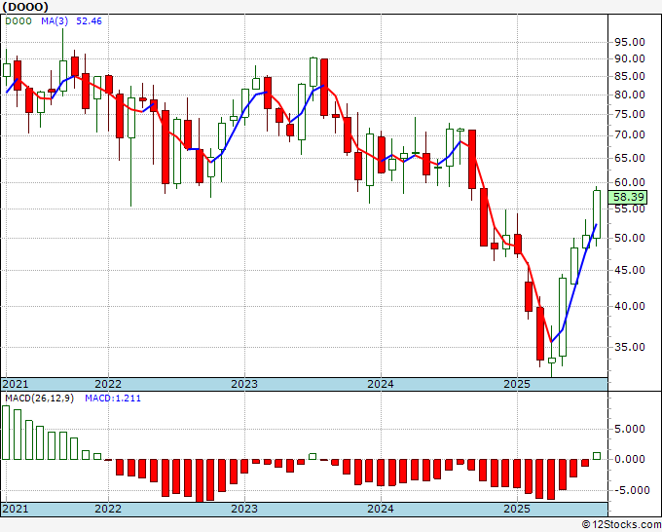Click 2023 on the price chart timeline

[x=244, y=384]
